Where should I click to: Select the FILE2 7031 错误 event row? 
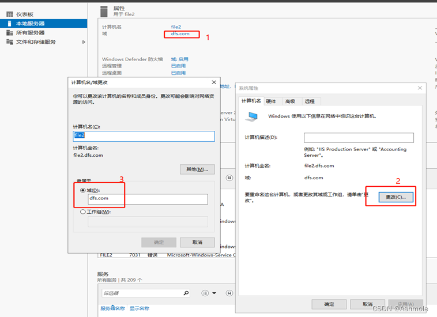[x=167, y=255]
